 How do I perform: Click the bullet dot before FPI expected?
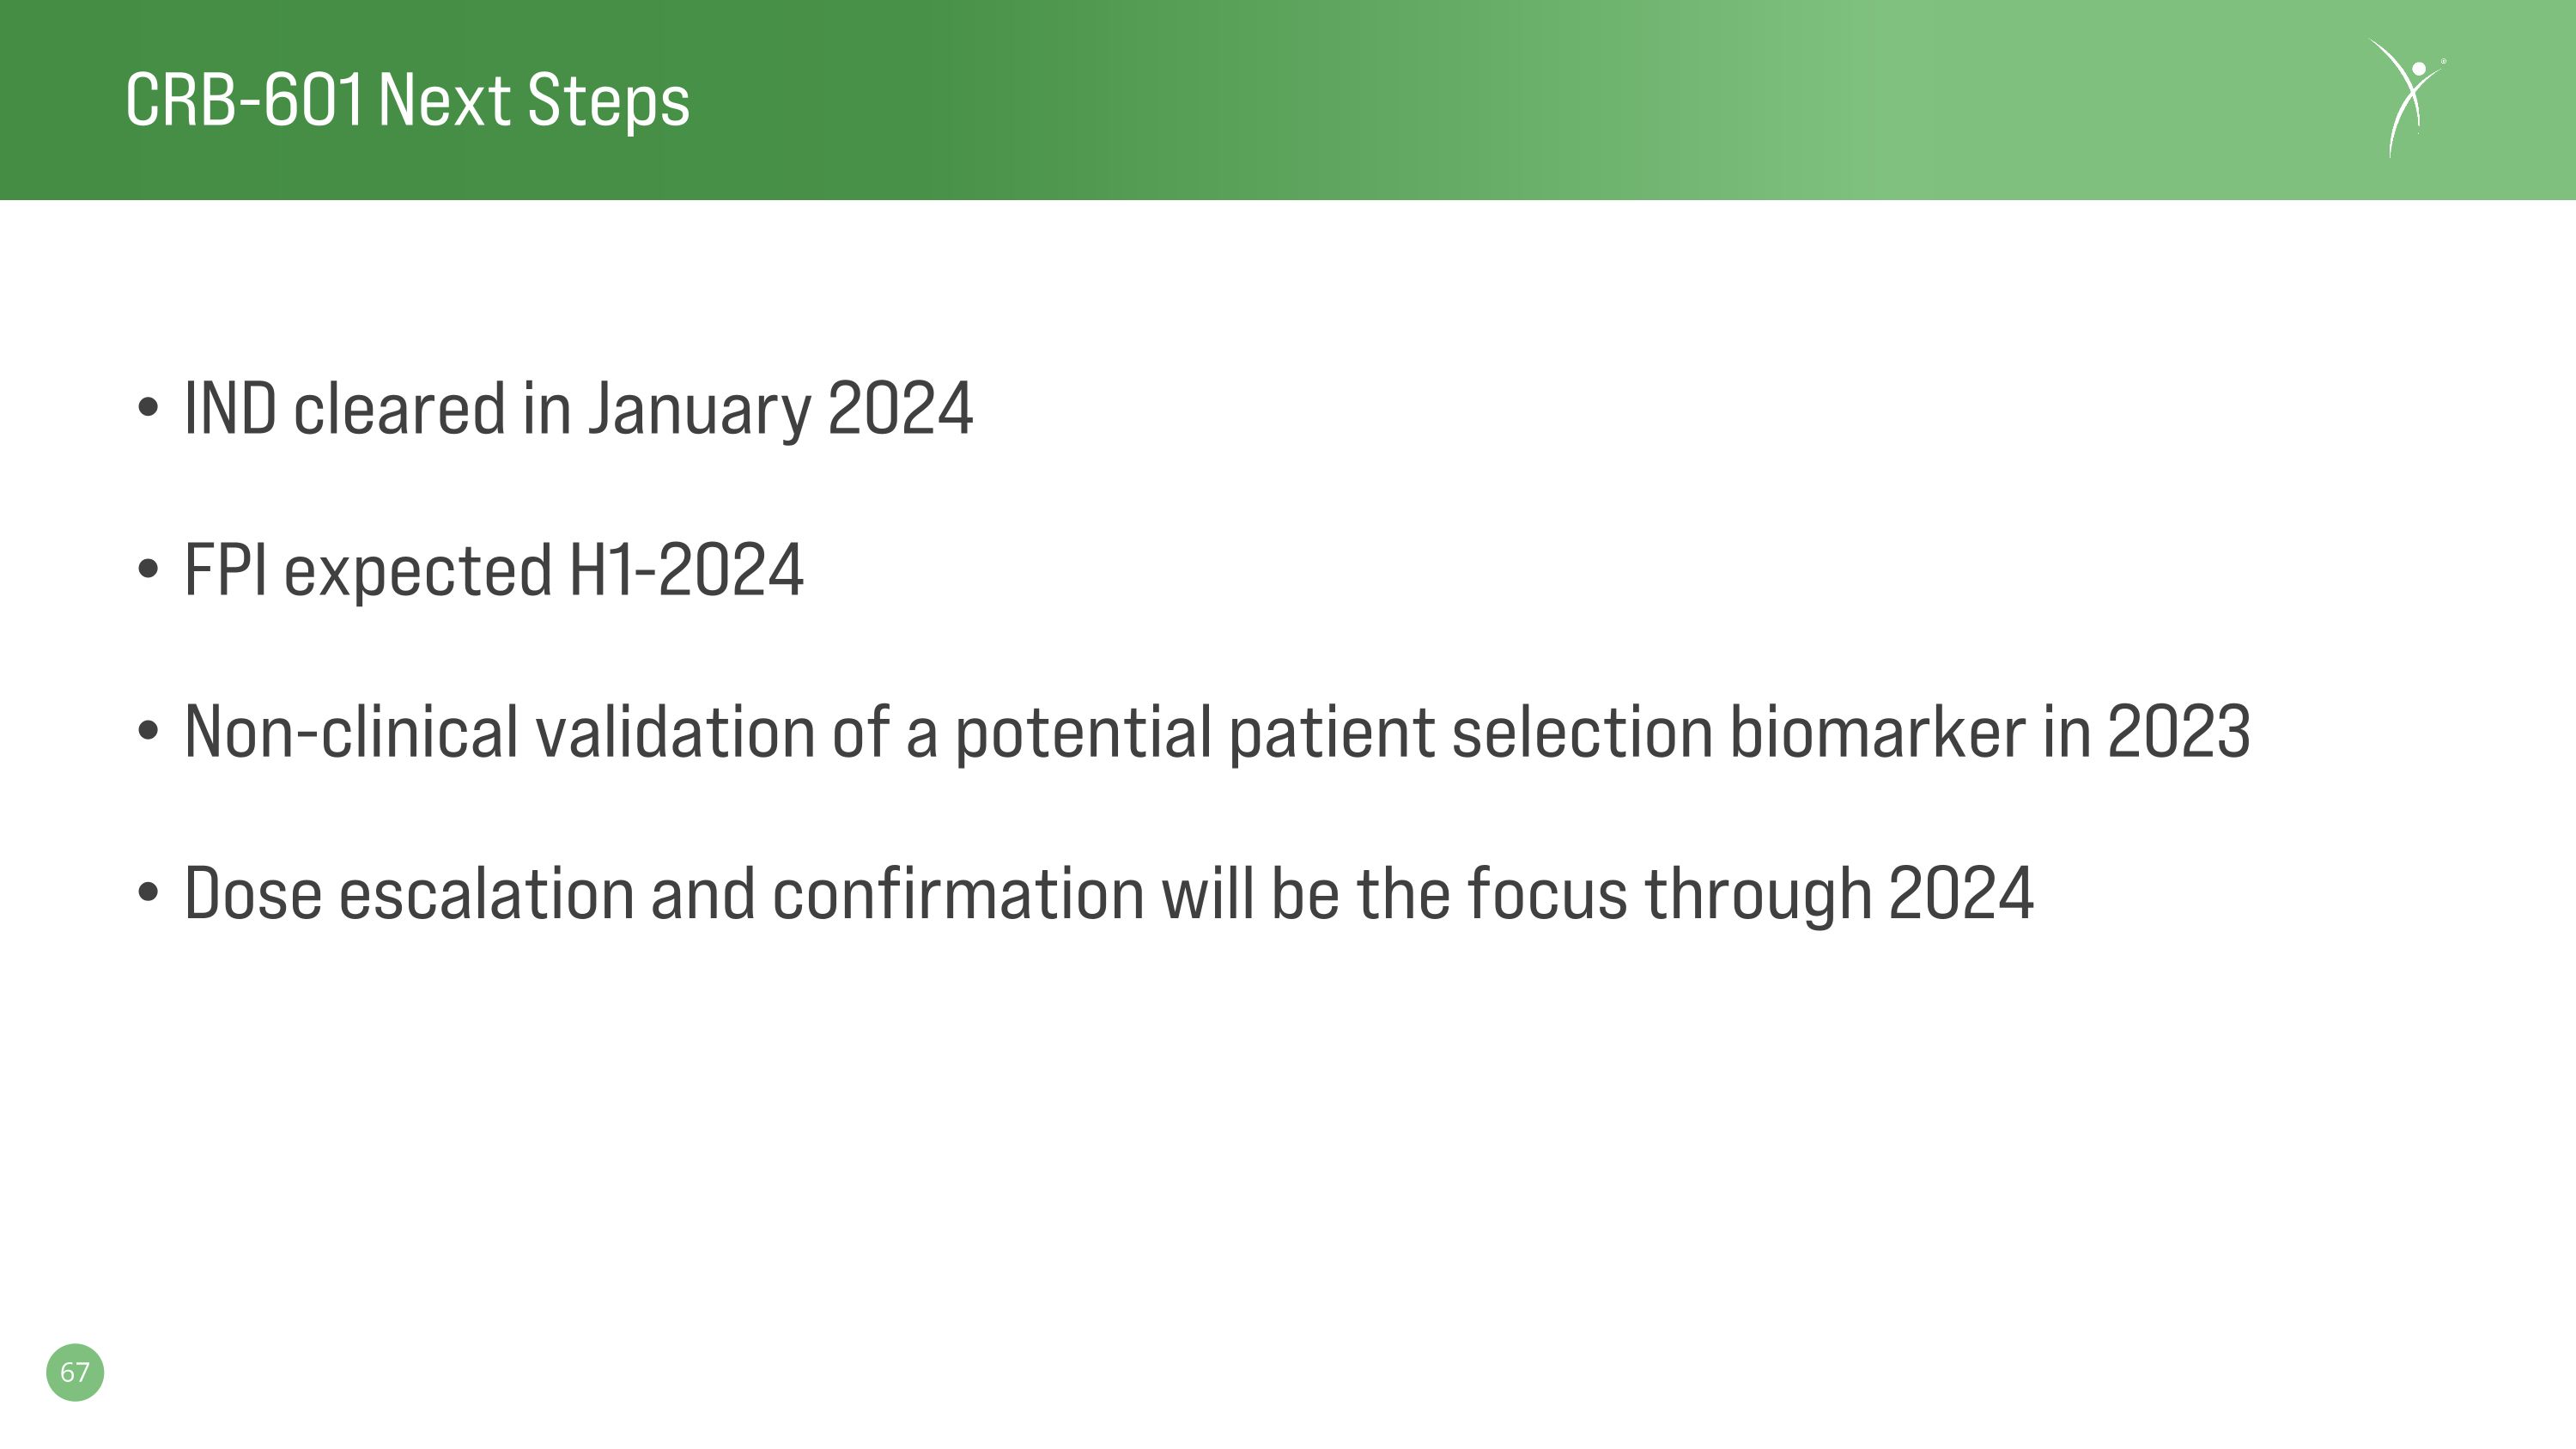pyautogui.click(x=148, y=569)
